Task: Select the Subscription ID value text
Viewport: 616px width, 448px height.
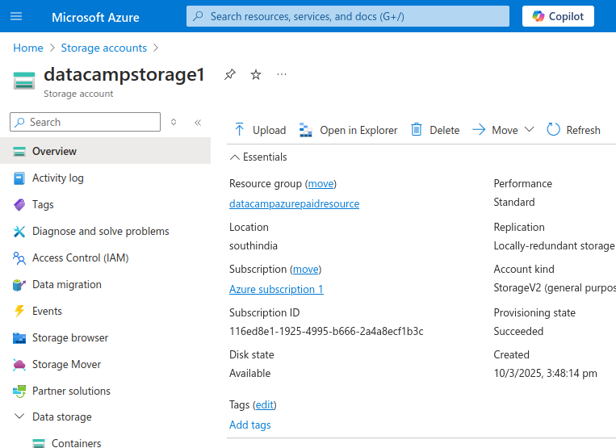Action: click(326, 332)
